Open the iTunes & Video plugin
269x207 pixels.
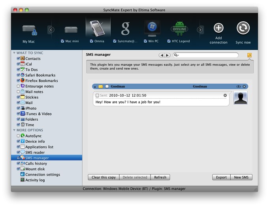tap(38, 114)
